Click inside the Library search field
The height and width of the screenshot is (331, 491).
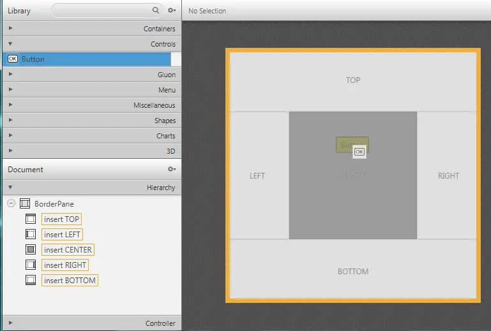click(102, 11)
